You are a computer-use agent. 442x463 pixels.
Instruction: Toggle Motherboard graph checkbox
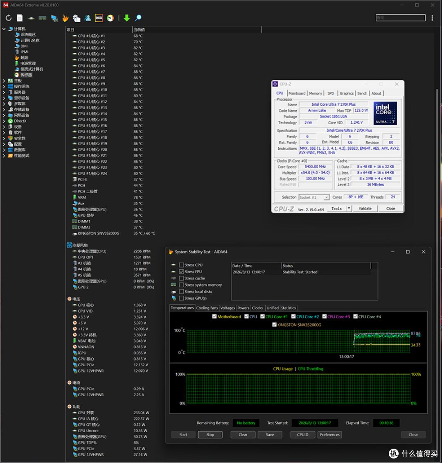[x=214, y=316]
